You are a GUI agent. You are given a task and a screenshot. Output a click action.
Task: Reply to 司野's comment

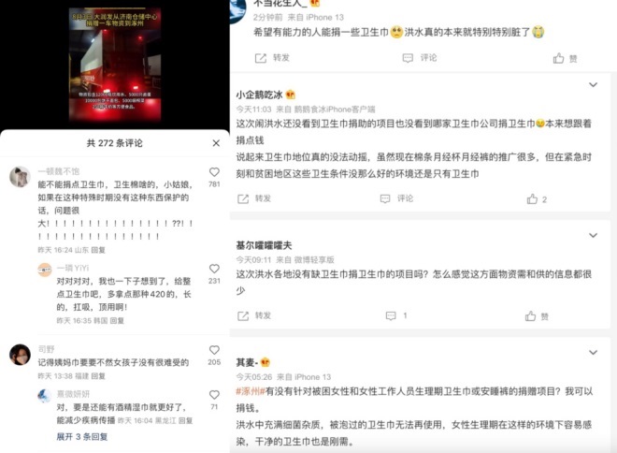pos(98,376)
